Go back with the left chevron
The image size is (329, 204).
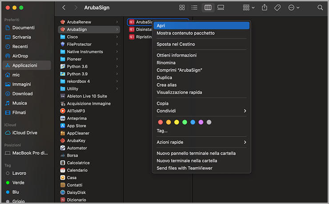64,8
